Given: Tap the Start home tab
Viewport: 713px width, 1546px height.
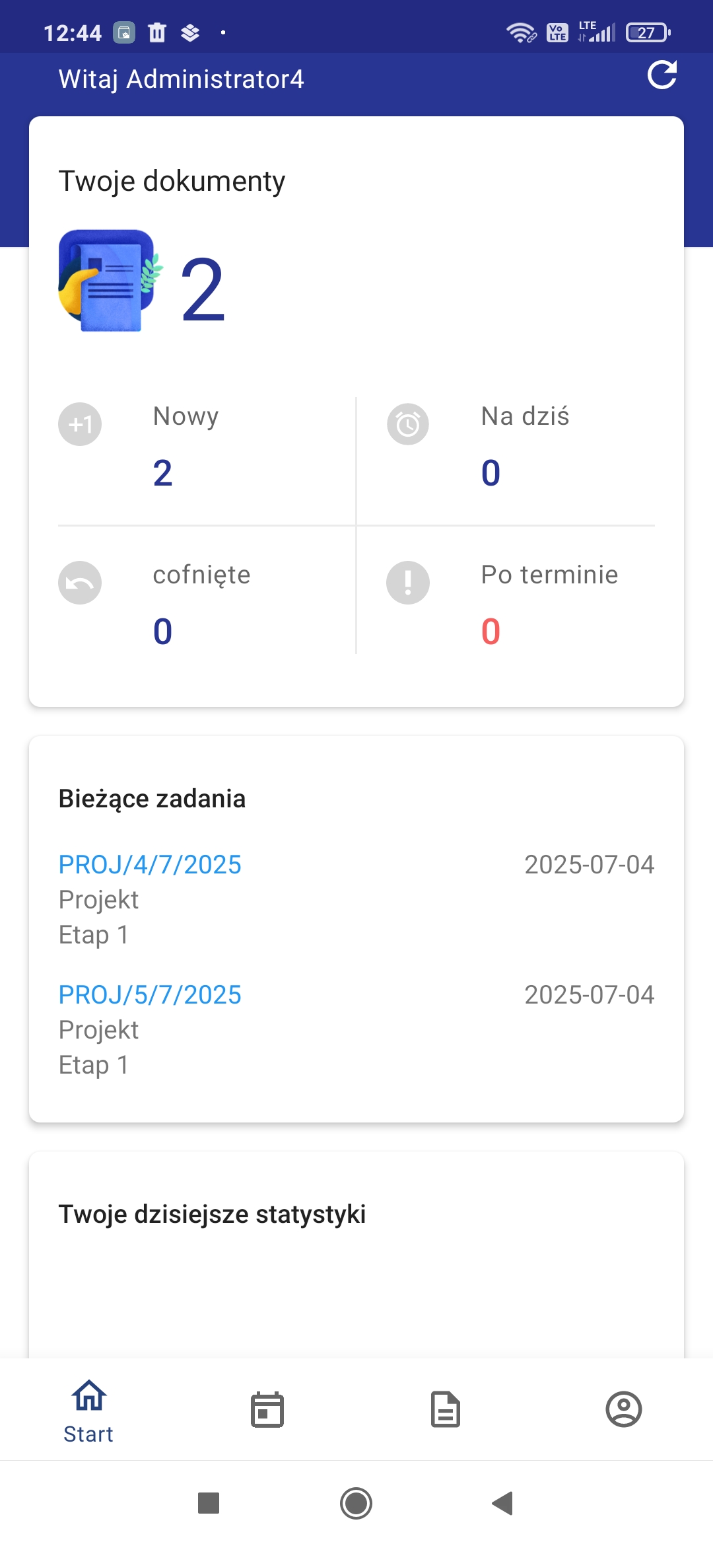Looking at the screenshot, I should [x=89, y=1411].
